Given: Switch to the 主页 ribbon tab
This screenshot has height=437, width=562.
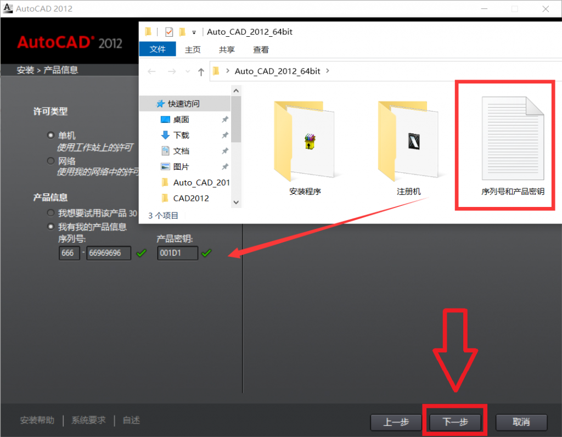Looking at the screenshot, I should pyautogui.click(x=193, y=49).
